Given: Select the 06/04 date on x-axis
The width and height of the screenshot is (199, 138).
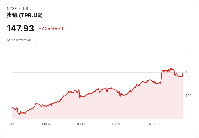Looking at the screenshot, I should pyautogui.click(x=46, y=124).
